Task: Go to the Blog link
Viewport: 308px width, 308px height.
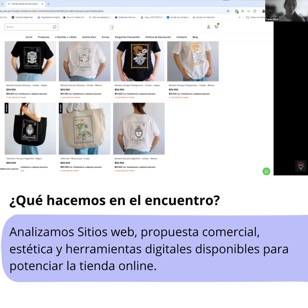Action: (195, 37)
